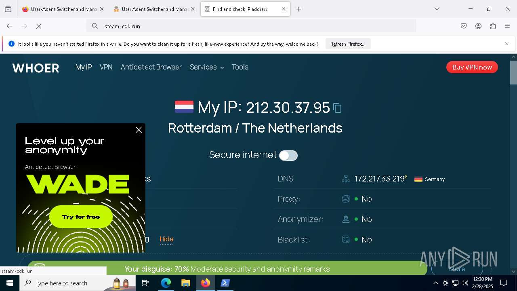Click Rotterdam / The Netherlands text
This screenshot has width=517, height=291.
tap(255, 128)
